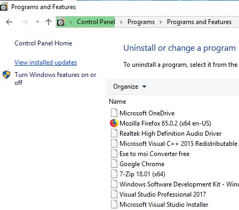The height and width of the screenshot is (210, 239).
Task: Select Programs and Features breadcrumb
Action: coord(199,22)
